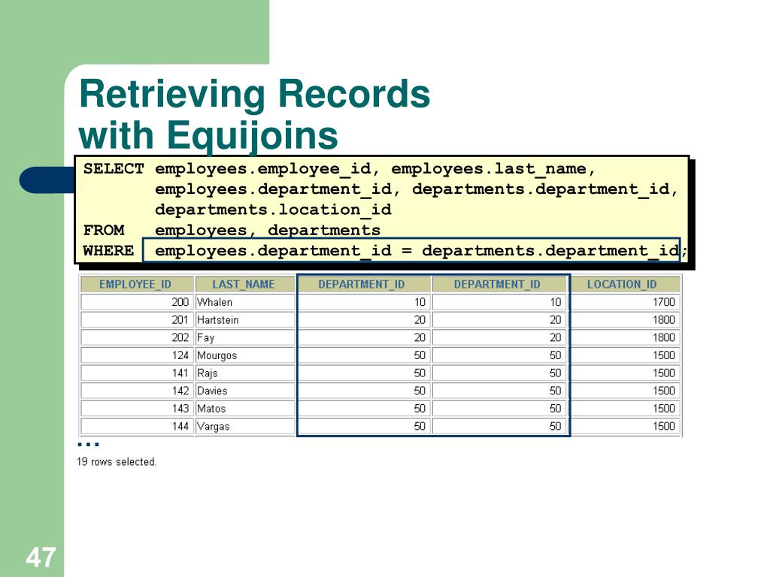The height and width of the screenshot is (577, 770).
Task: Click the LOCATION_ID column header
Action: coord(625,284)
